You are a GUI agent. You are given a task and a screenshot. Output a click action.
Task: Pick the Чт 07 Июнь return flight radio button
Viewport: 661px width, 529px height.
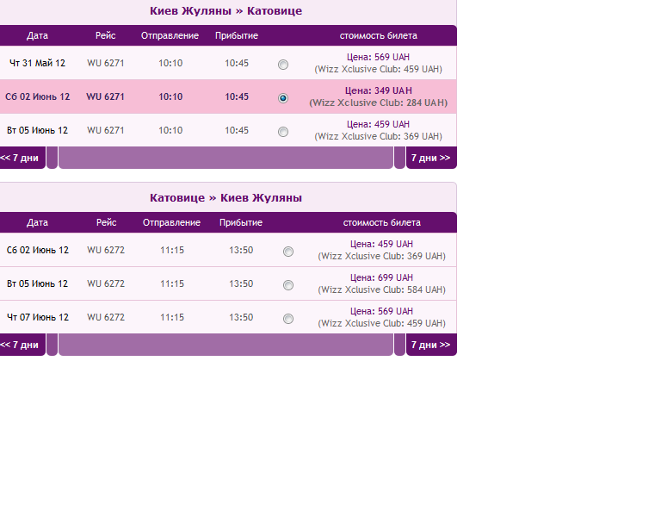coord(288,319)
